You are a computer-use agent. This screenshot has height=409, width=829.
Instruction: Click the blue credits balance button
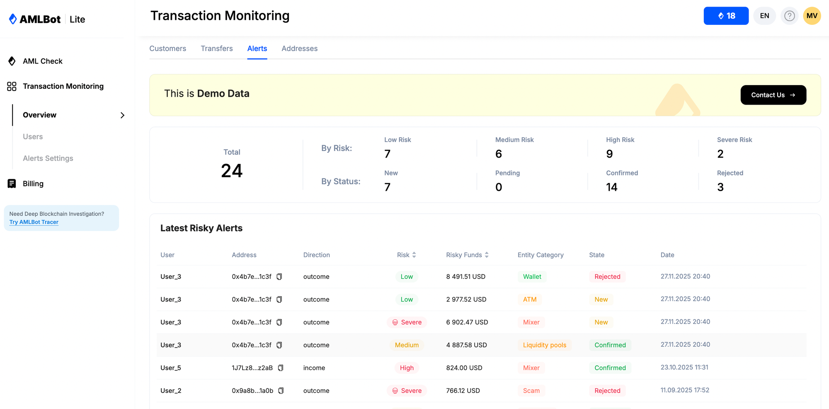(x=726, y=16)
